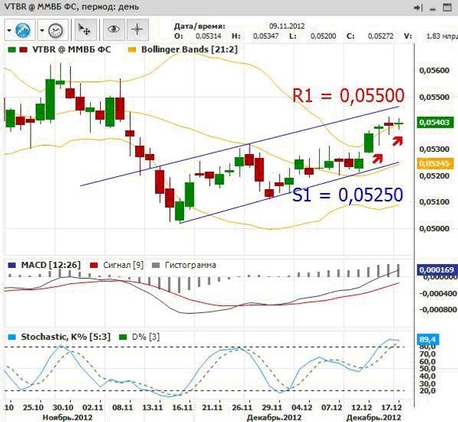
Task: Click the D% [3] legend label
Action: pos(146,337)
